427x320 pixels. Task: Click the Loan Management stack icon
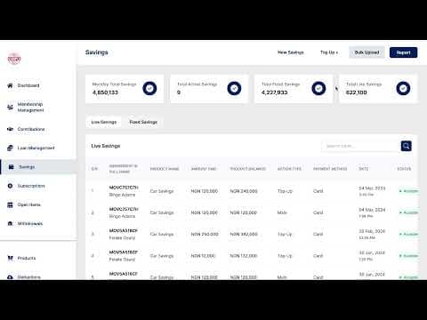click(10, 148)
